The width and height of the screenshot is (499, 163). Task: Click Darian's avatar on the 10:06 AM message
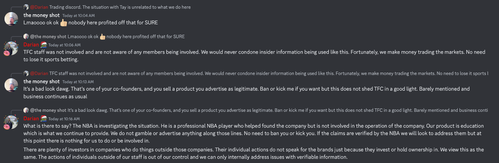(x=11, y=49)
